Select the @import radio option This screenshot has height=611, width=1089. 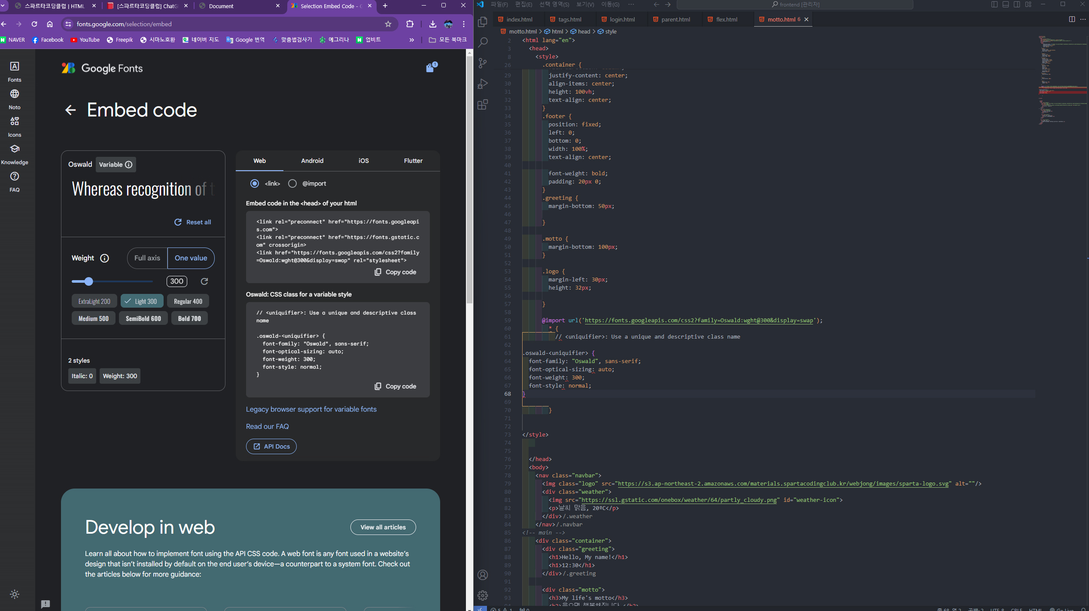click(292, 183)
